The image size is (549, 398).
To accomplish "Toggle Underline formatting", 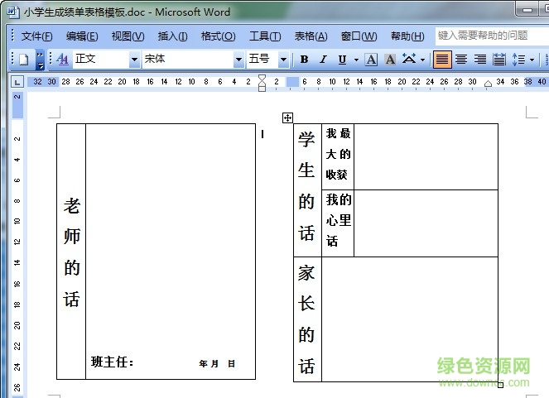I will coord(342,60).
